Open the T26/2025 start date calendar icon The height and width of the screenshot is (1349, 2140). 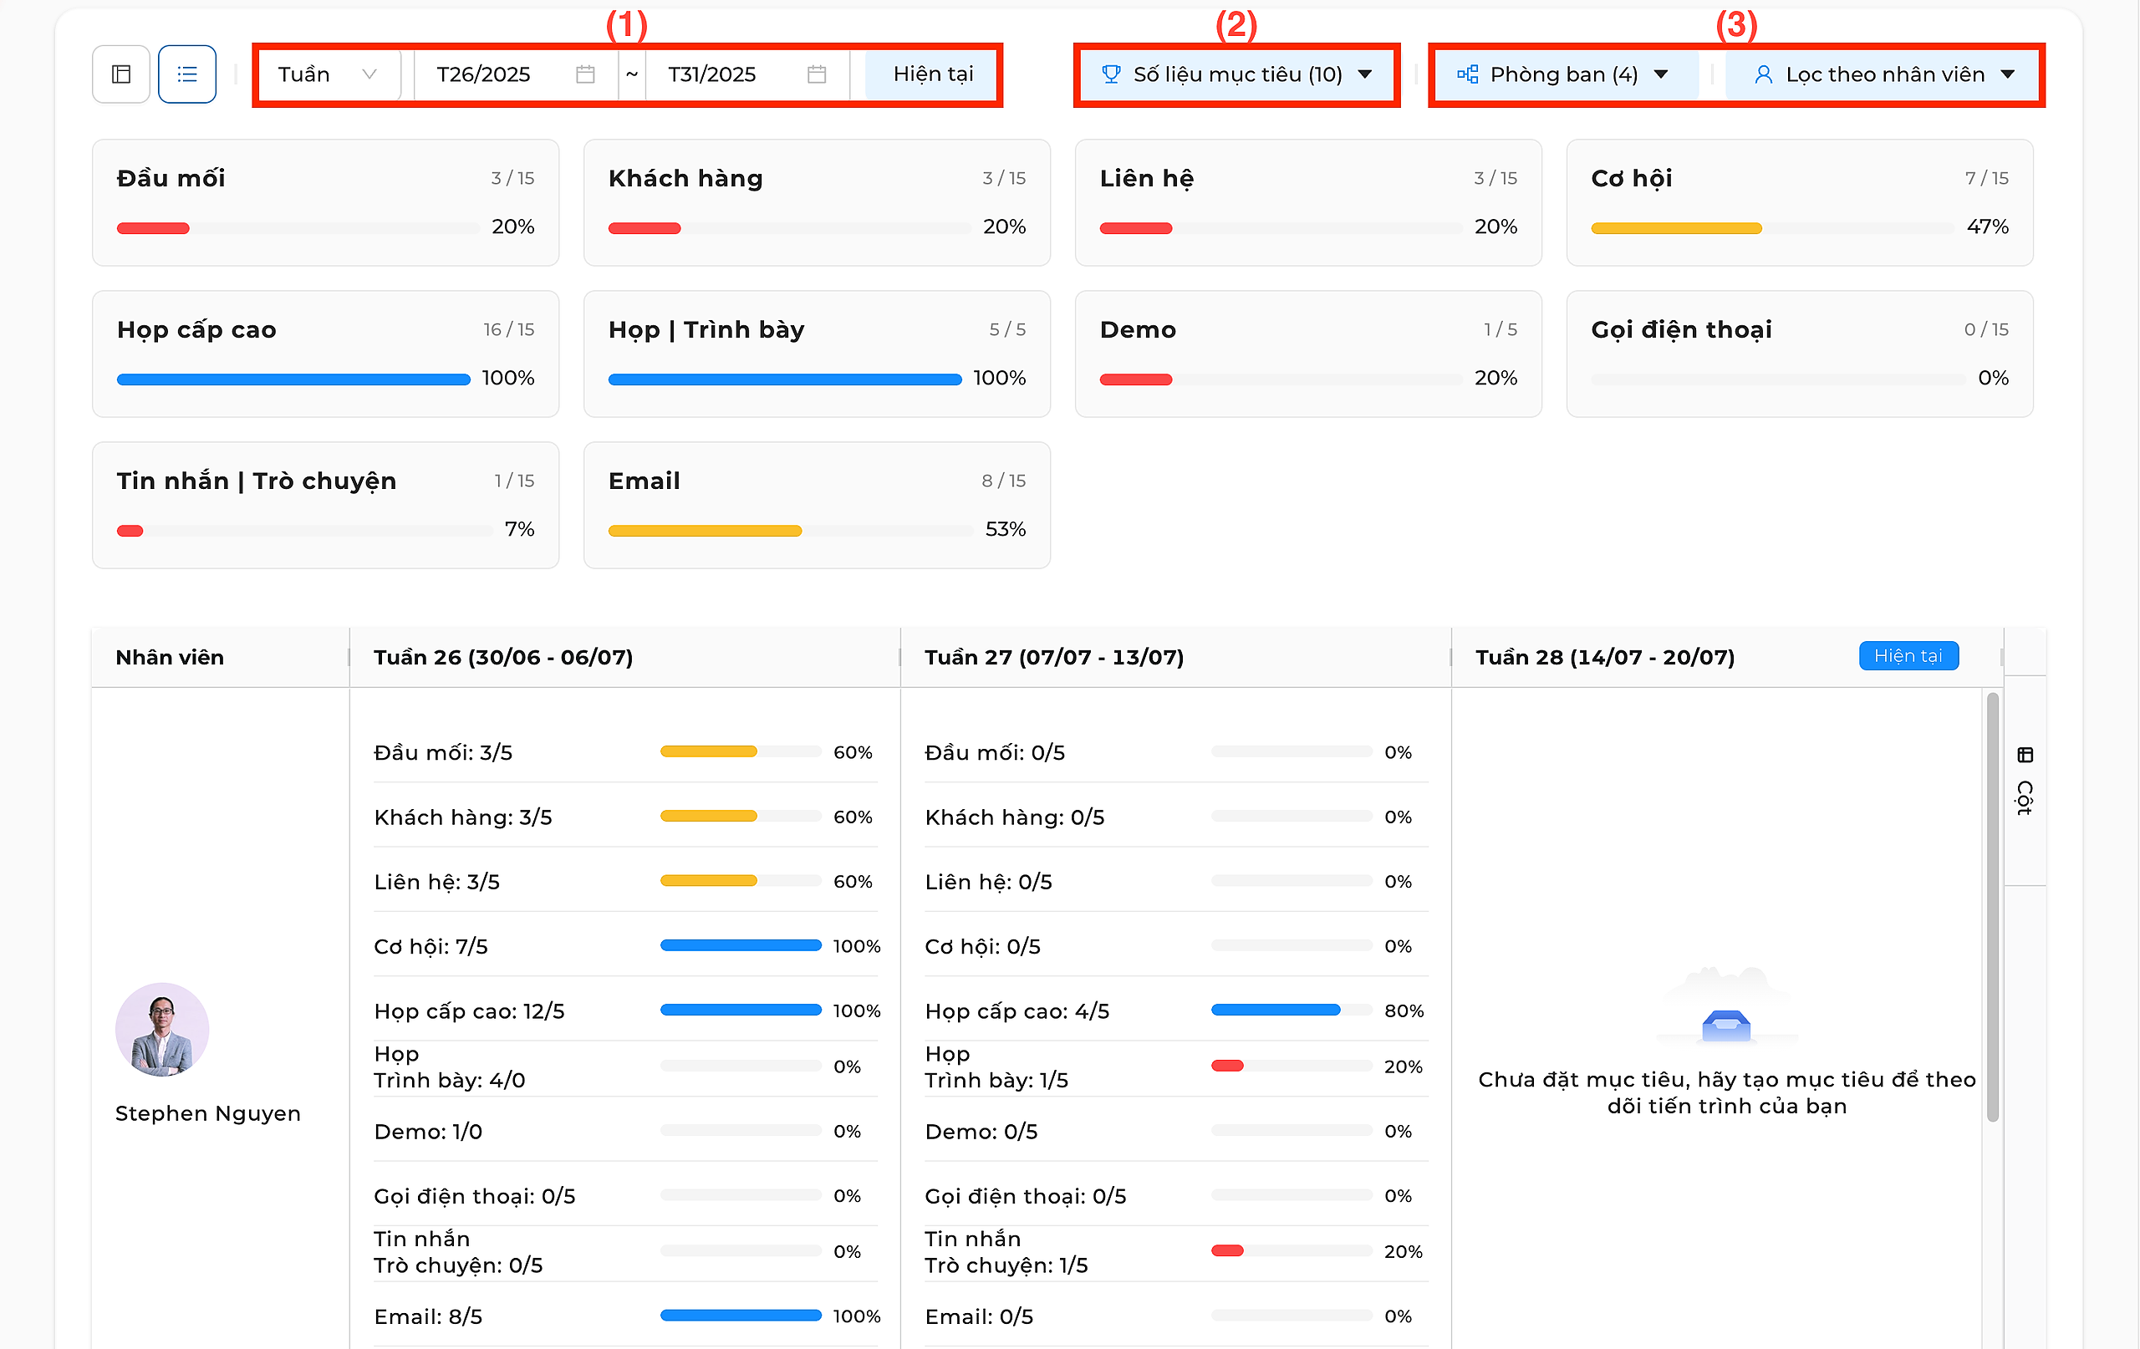point(585,74)
